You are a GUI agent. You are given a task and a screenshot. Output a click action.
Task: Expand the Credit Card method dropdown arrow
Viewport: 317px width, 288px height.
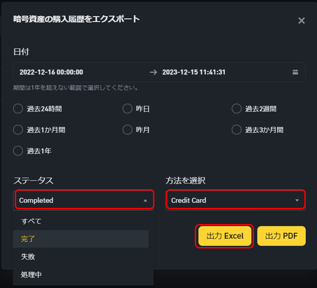tap(297, 200)
